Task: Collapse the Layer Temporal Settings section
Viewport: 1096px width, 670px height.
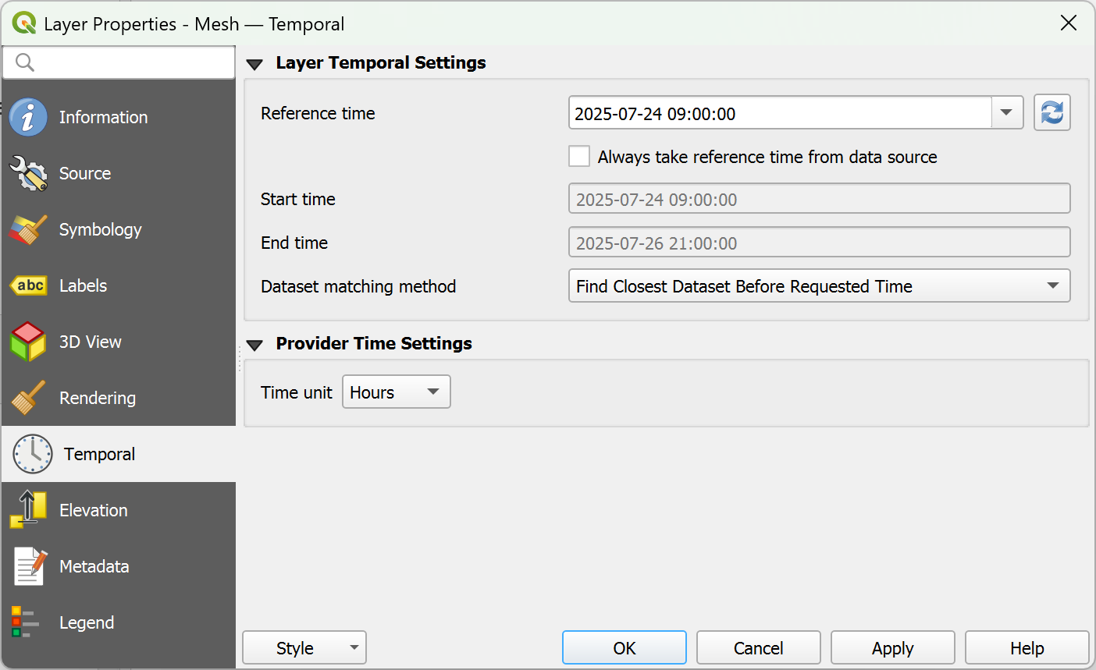Action: click(254, 64)
